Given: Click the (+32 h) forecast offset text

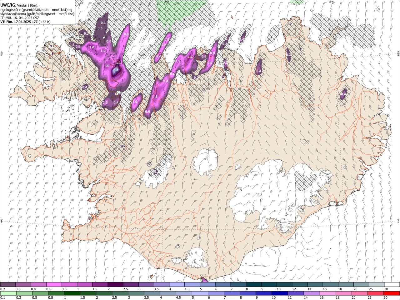Looking at the screenshot, I should click(x=45, y=22).
